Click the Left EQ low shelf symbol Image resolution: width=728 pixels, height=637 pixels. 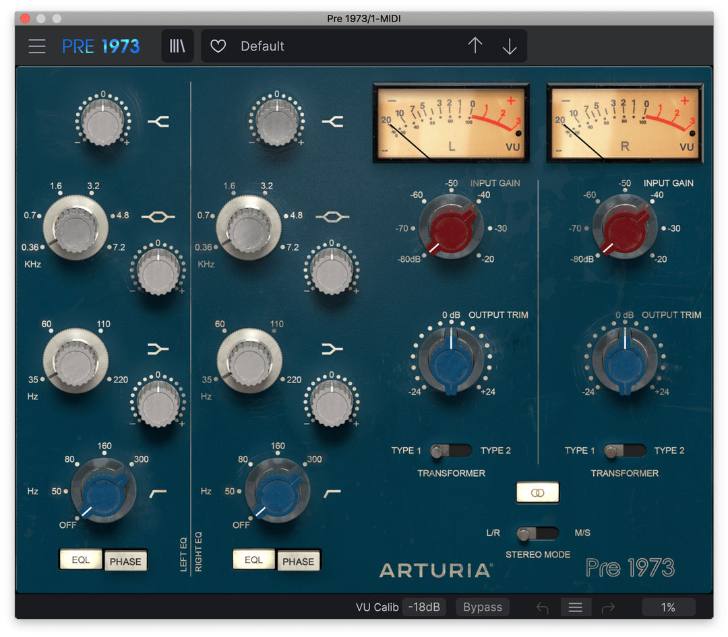(158, 349)
